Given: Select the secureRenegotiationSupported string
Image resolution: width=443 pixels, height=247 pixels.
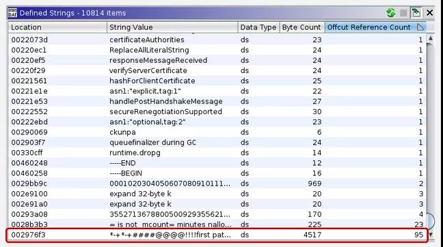Looking at the screenshot, I should coord(166,112).
